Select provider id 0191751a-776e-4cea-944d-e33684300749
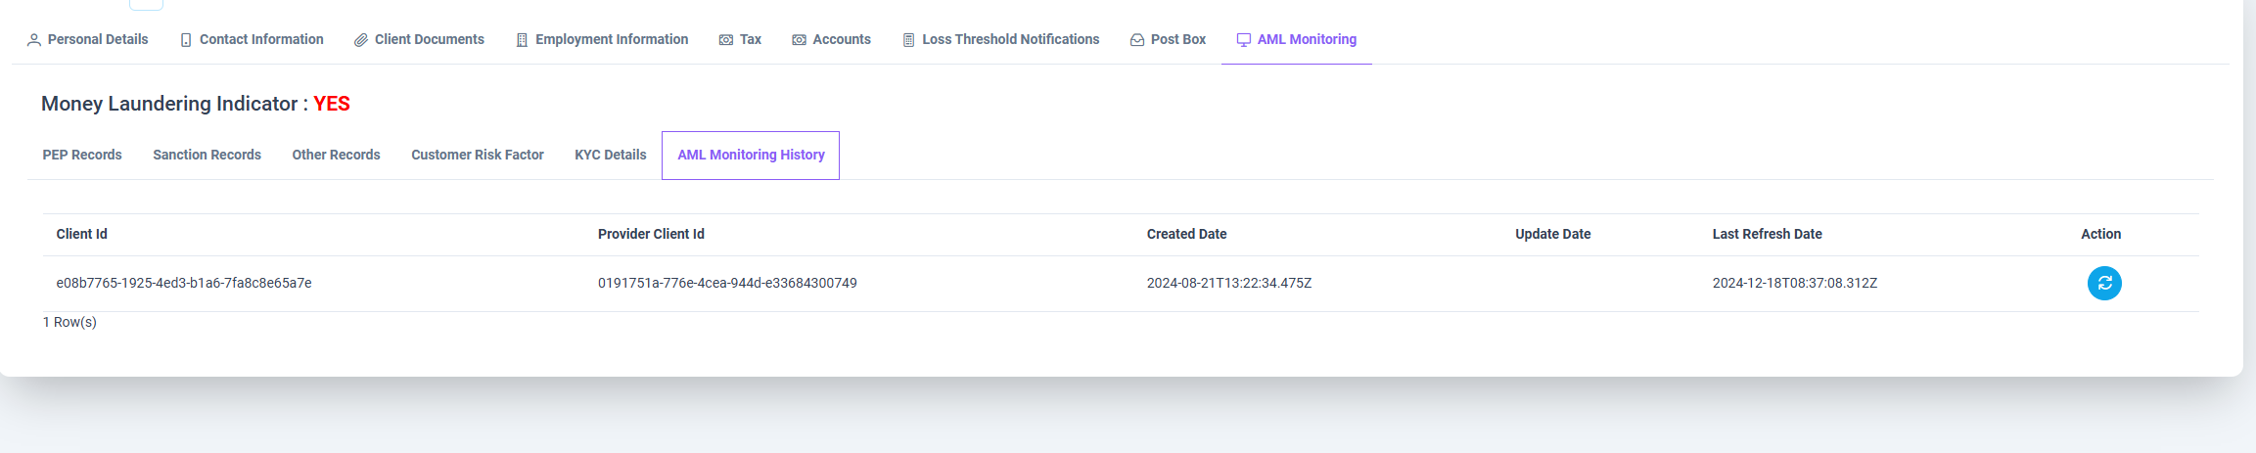The height and width of the screenshot is (453, 2256). point(727,284)
